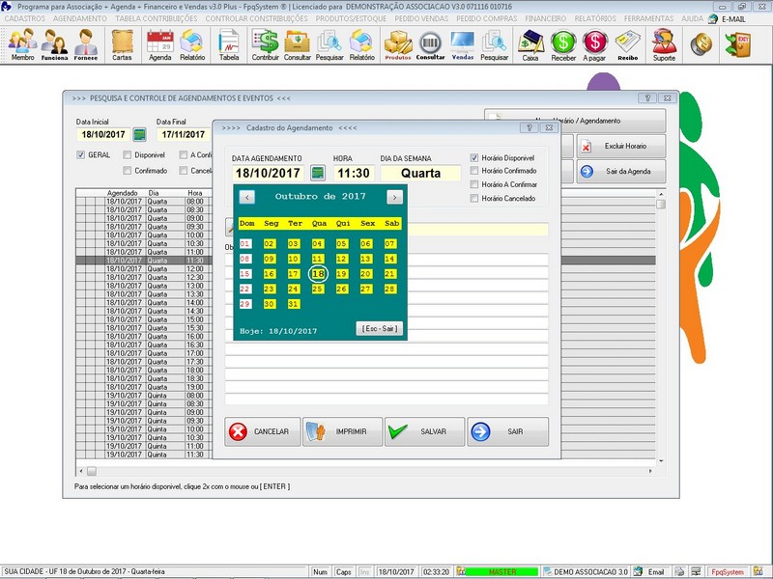Click the CANCELAR button
Image resolution: width=773 pixels, height=579 pixels.
tap(262, 431)
